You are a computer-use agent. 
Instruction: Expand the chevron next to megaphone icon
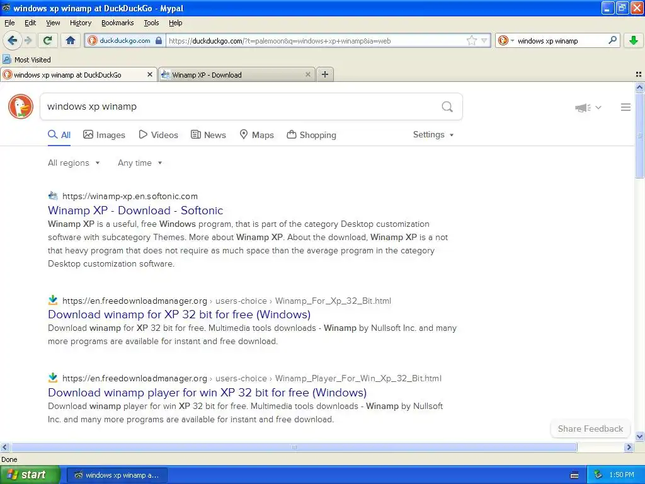(x=598, y=107)
